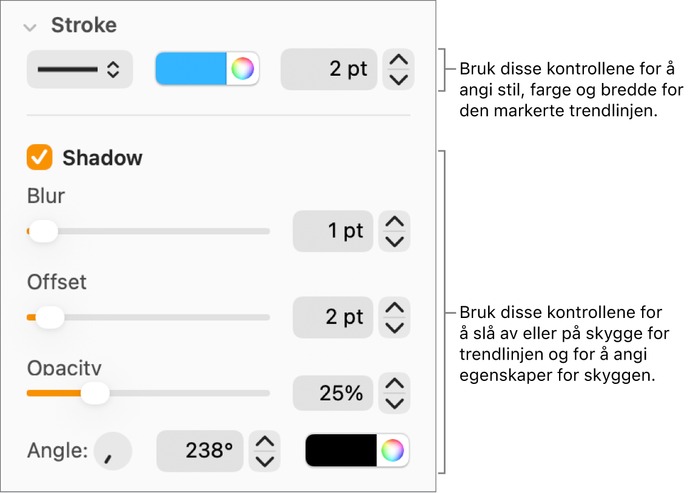
Task: Decrease stroke width with down arrow
Action: [x=398, y=79]
